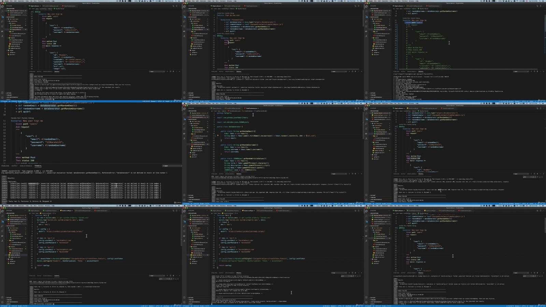546x307 pixels.
Task: Click Karate: Debug codelens in zoomed-in editor view
Action: tap(28, 118)
